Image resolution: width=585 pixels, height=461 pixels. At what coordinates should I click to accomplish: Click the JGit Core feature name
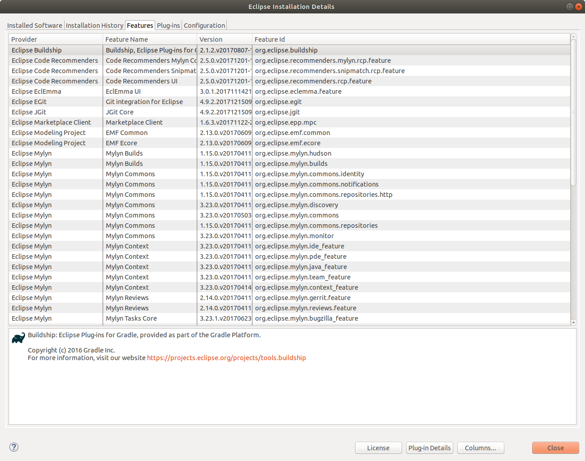click(120, 112)
